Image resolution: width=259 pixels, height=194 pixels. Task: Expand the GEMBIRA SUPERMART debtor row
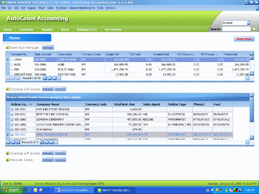coord(12,120)
